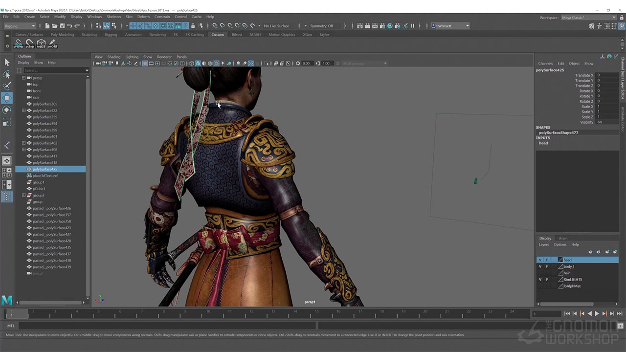
Task: Open the Rigging menu set dropdown
Action: point(20,26)
